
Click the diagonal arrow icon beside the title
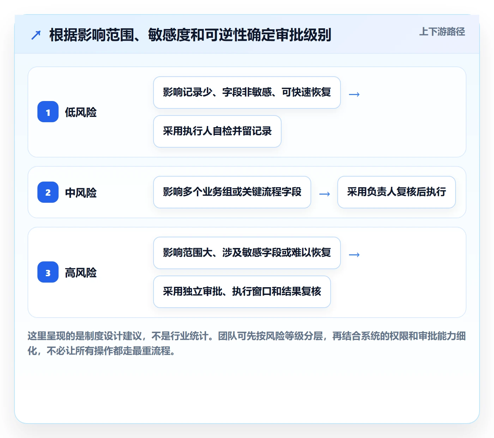point(36,35)
